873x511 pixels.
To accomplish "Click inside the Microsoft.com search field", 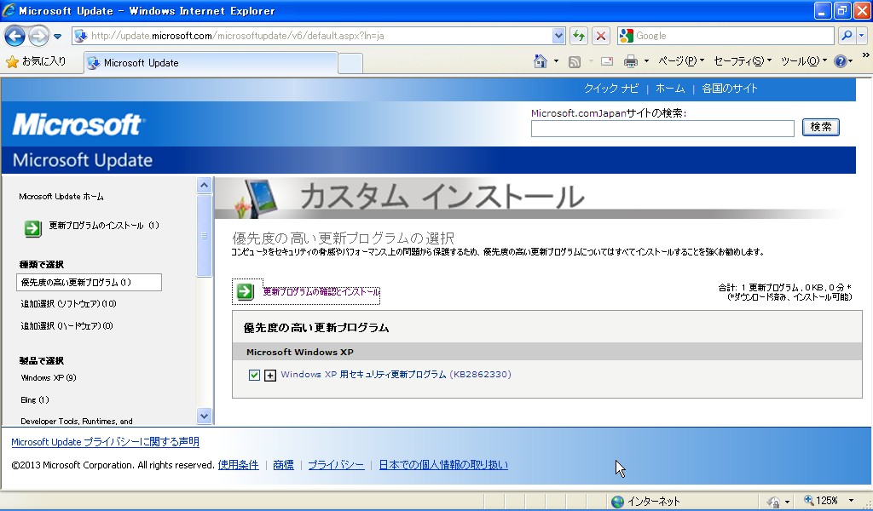I will pyautogui.click(x=662, y=129).
